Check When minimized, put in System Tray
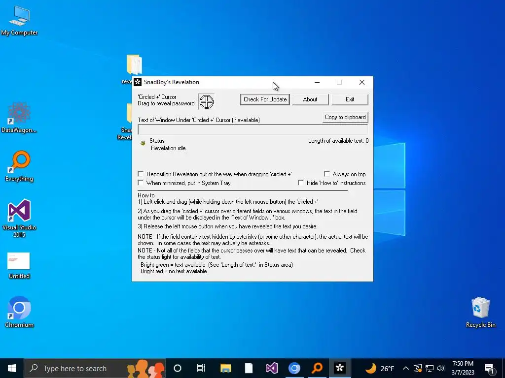The width and height of the screenshot is (505, 378). click(x=141, y=183)
